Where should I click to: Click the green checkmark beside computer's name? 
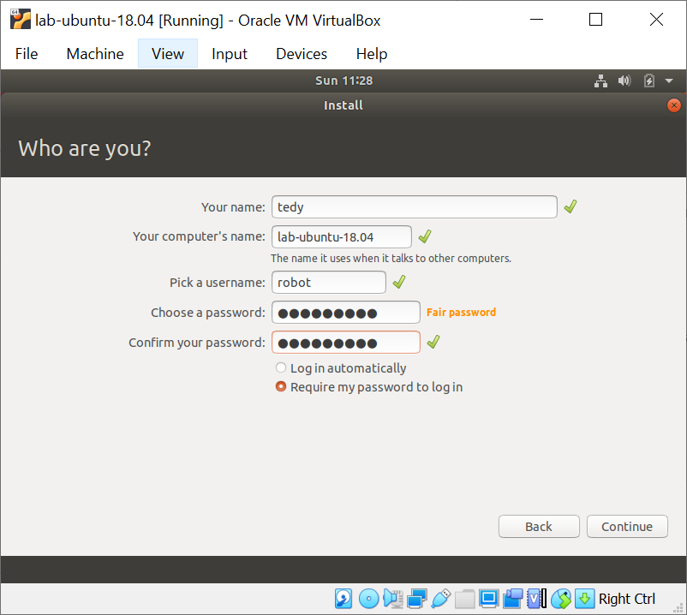click(x=425, y=236)
